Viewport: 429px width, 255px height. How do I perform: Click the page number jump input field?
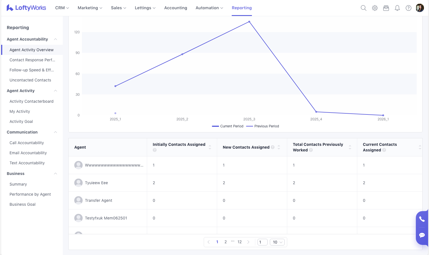coord(262,242)
